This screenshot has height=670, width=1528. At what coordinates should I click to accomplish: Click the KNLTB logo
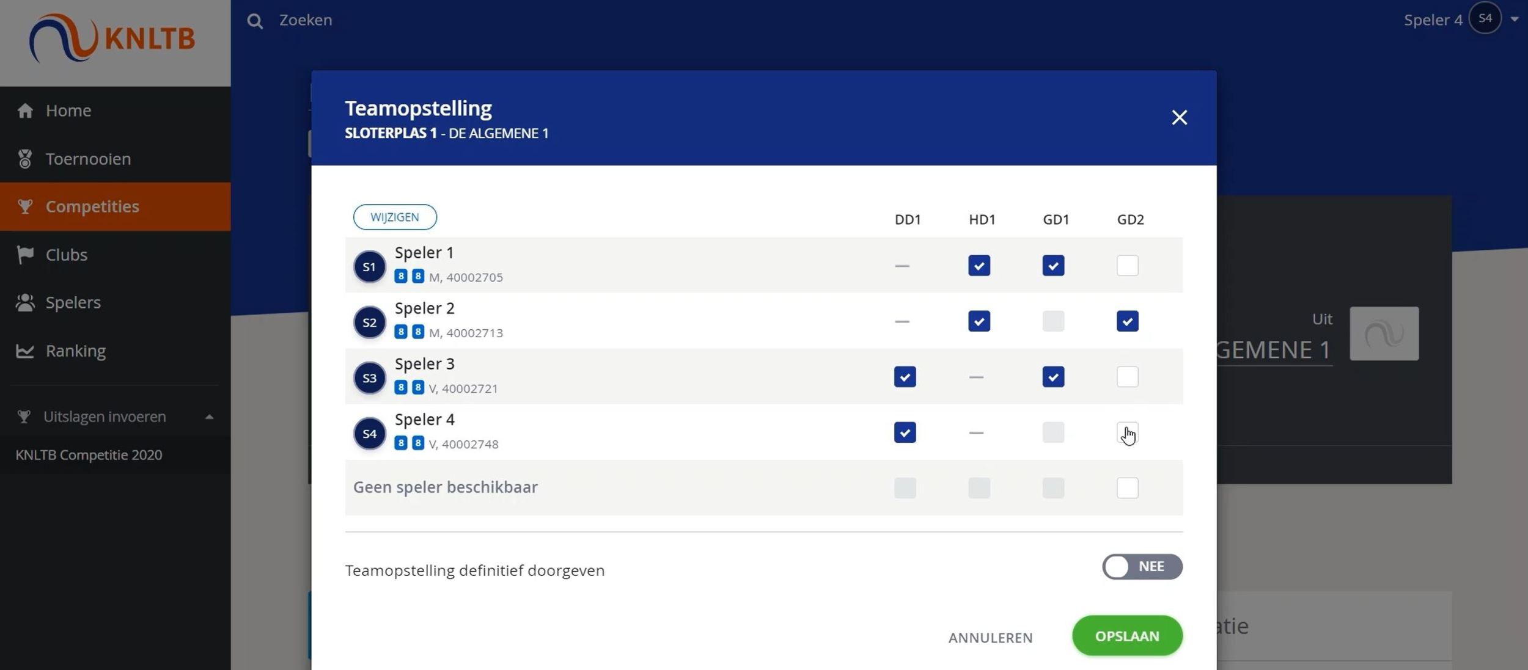pyautogui.click(x=112, y=38)
